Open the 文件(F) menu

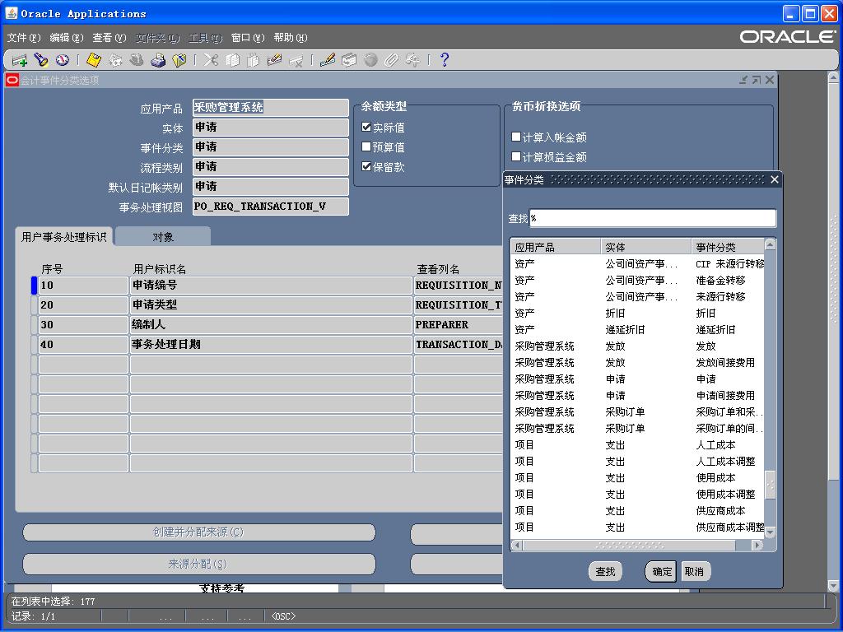[24, 38]
